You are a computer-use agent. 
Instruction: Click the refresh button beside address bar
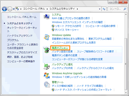coord(104,9)
